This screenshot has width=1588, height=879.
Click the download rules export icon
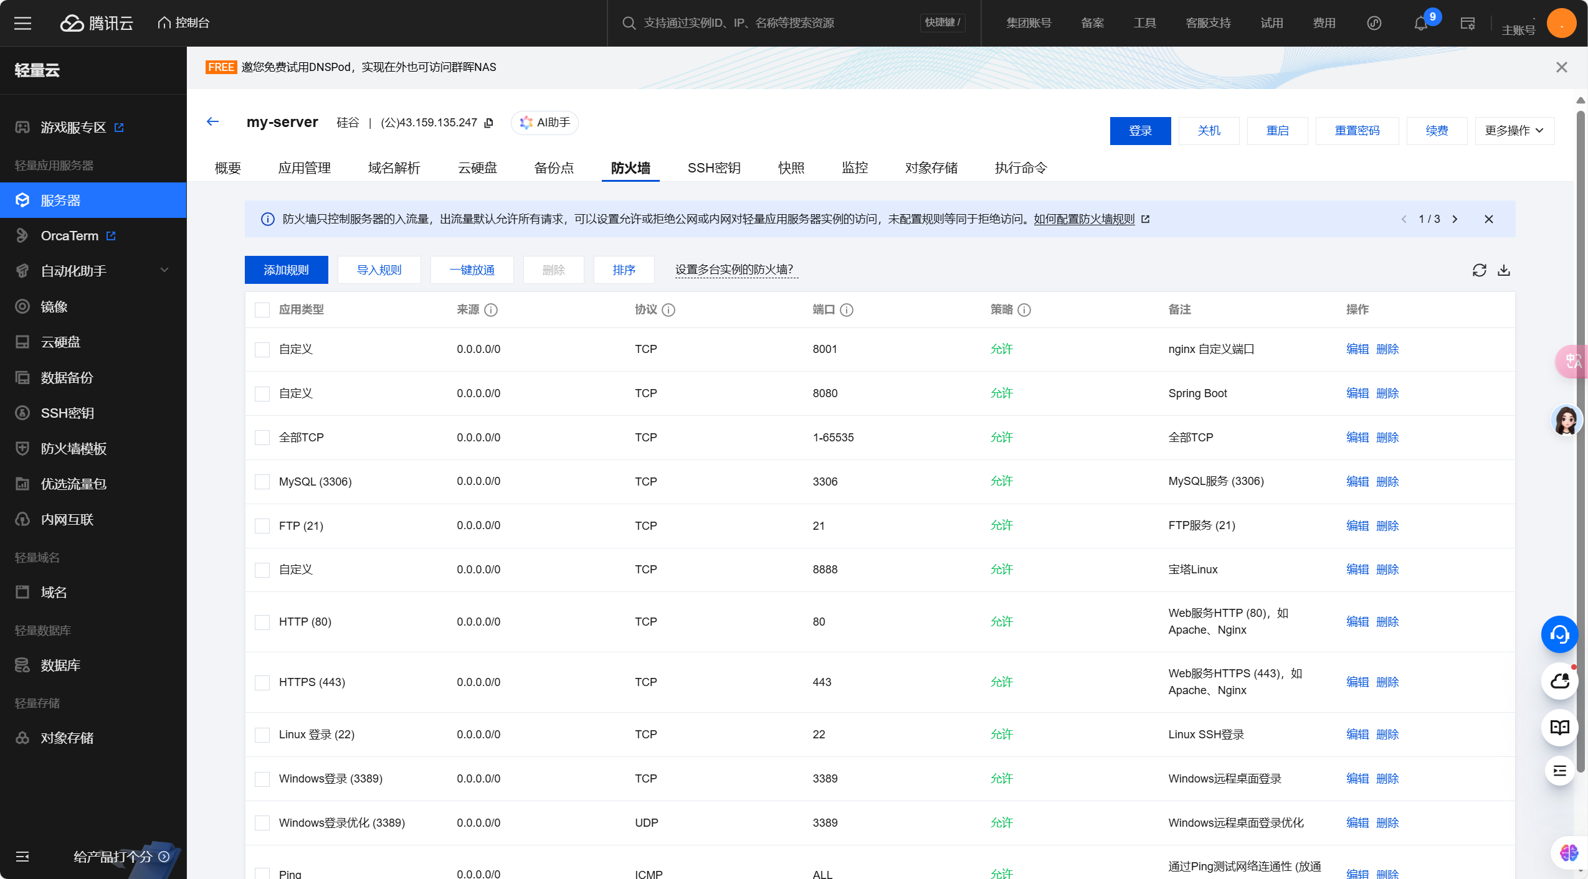click(1504, 270)
